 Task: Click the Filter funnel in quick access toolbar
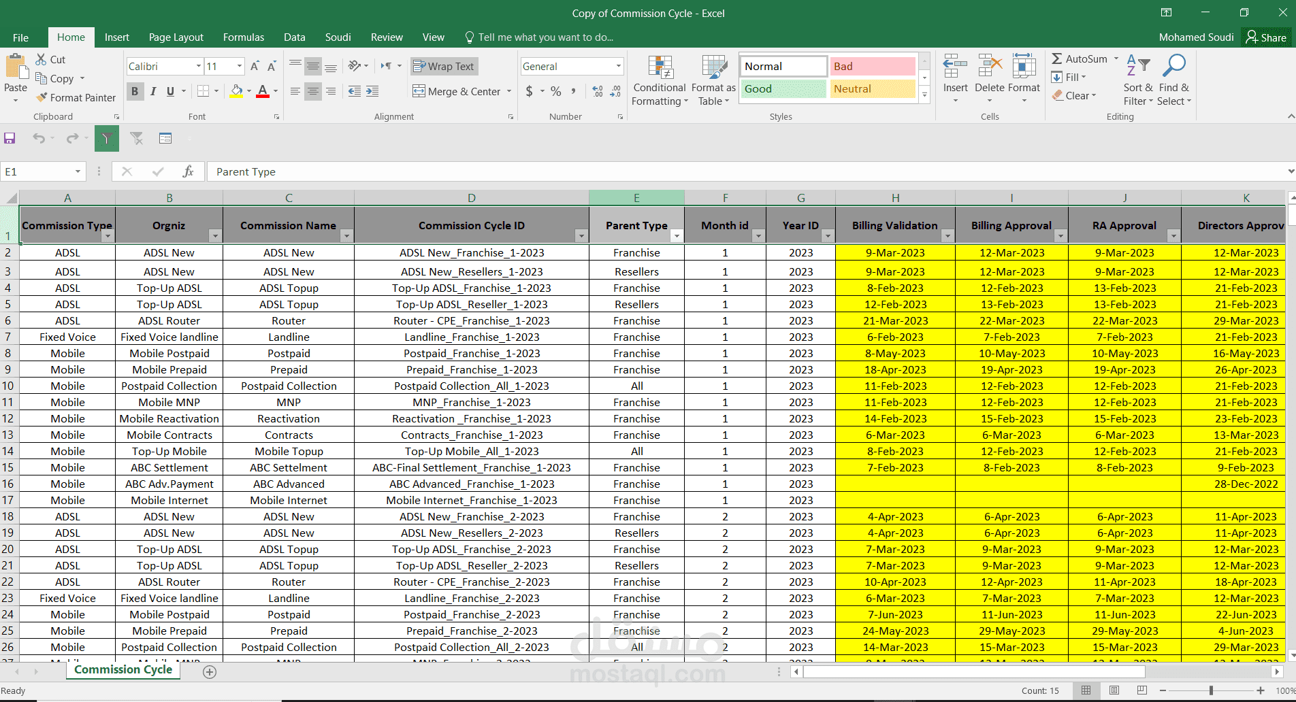click(106, 139)
